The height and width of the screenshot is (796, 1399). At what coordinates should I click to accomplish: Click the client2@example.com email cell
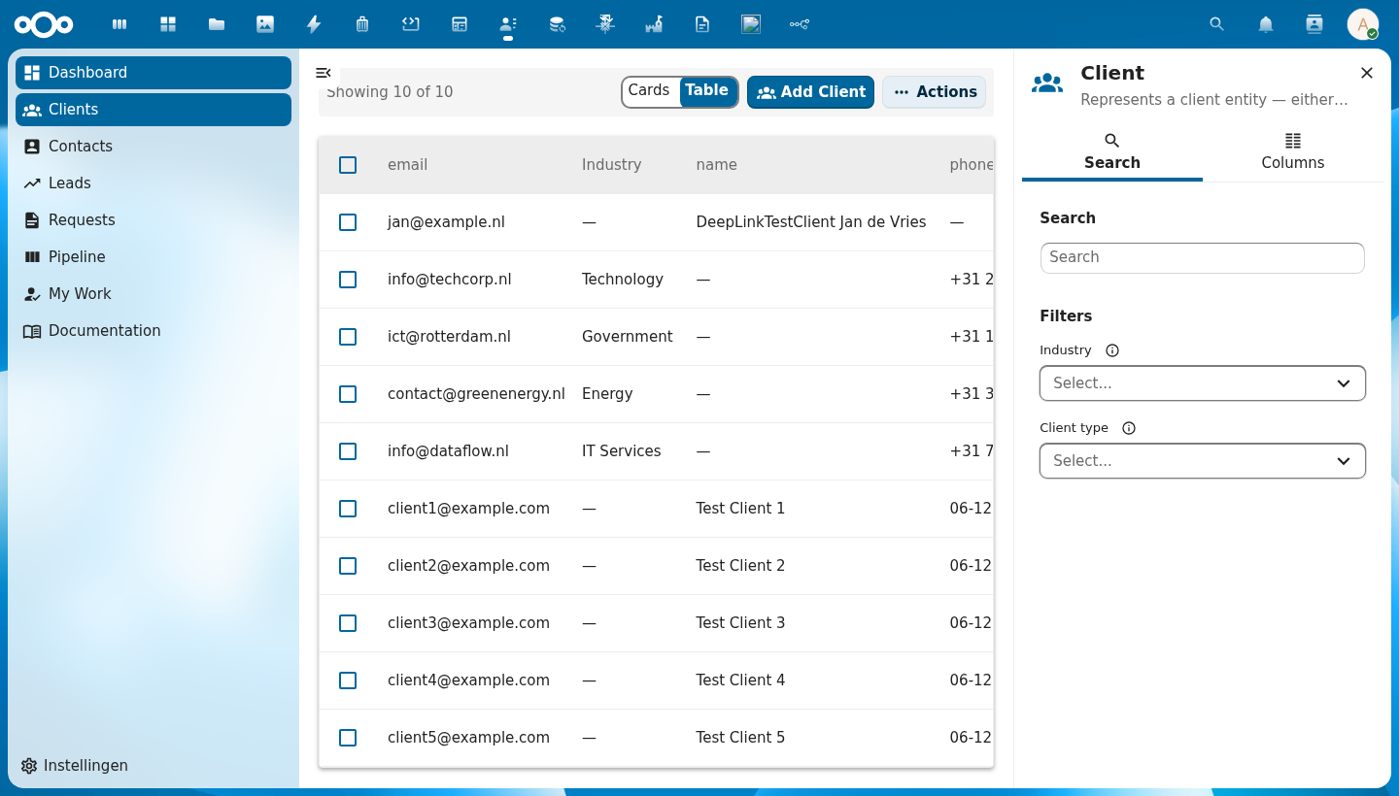pyautogui.click(x=468, y=566)
